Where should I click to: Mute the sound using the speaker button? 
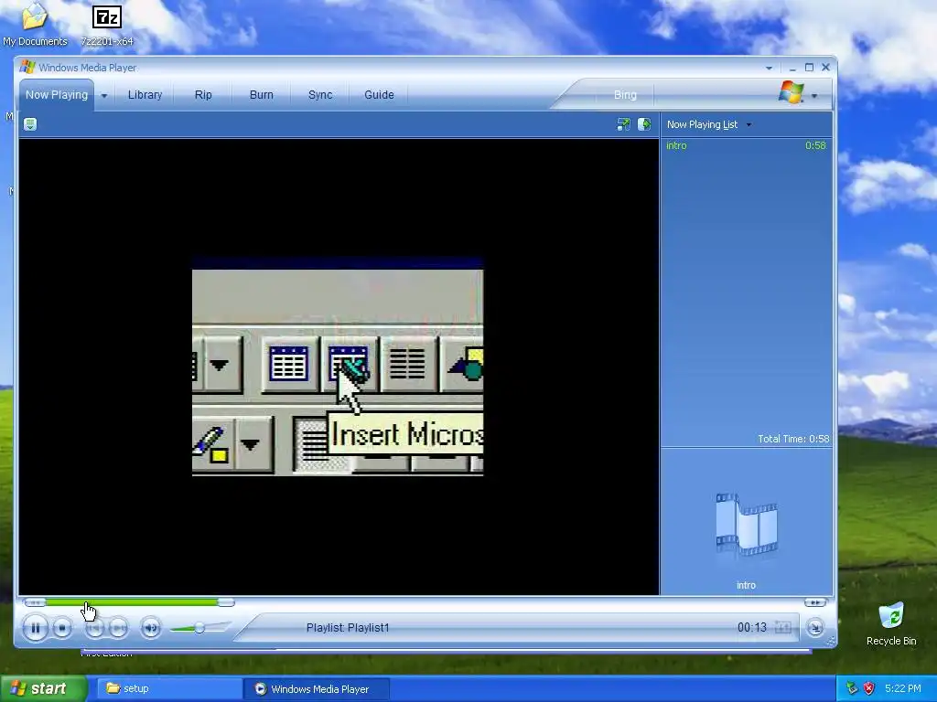tap(151, 628)
